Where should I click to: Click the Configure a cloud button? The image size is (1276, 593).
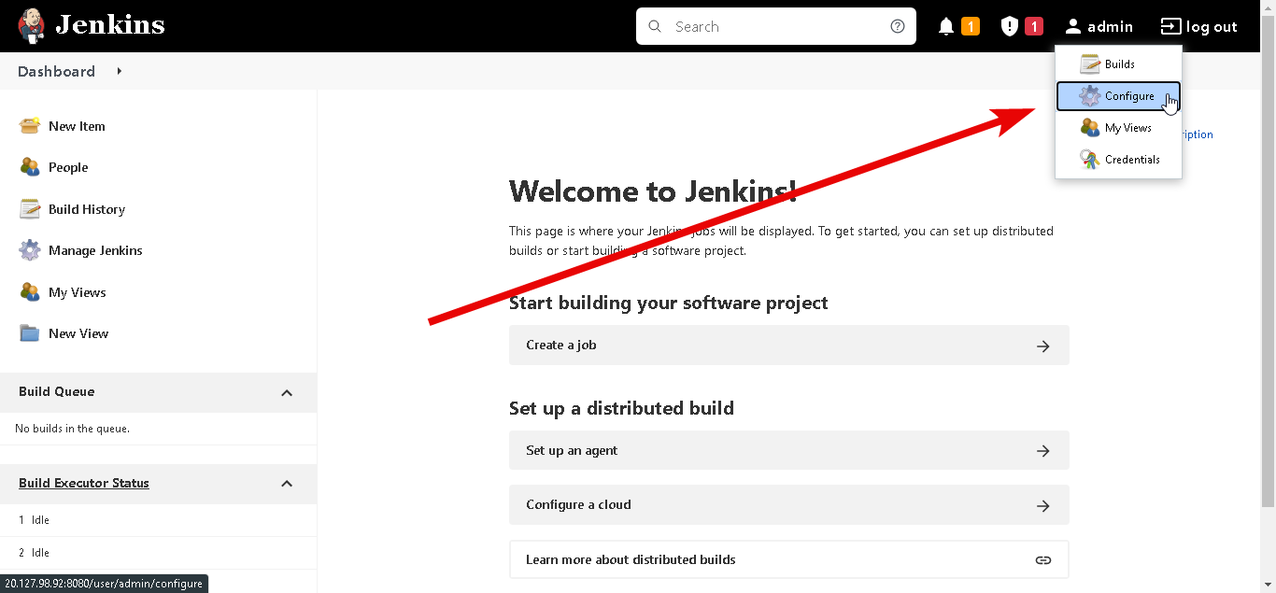[789, 505]
